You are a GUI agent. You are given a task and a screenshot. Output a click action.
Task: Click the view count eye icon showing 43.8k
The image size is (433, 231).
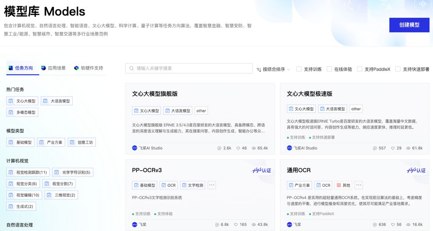click(x=253, y=225)
